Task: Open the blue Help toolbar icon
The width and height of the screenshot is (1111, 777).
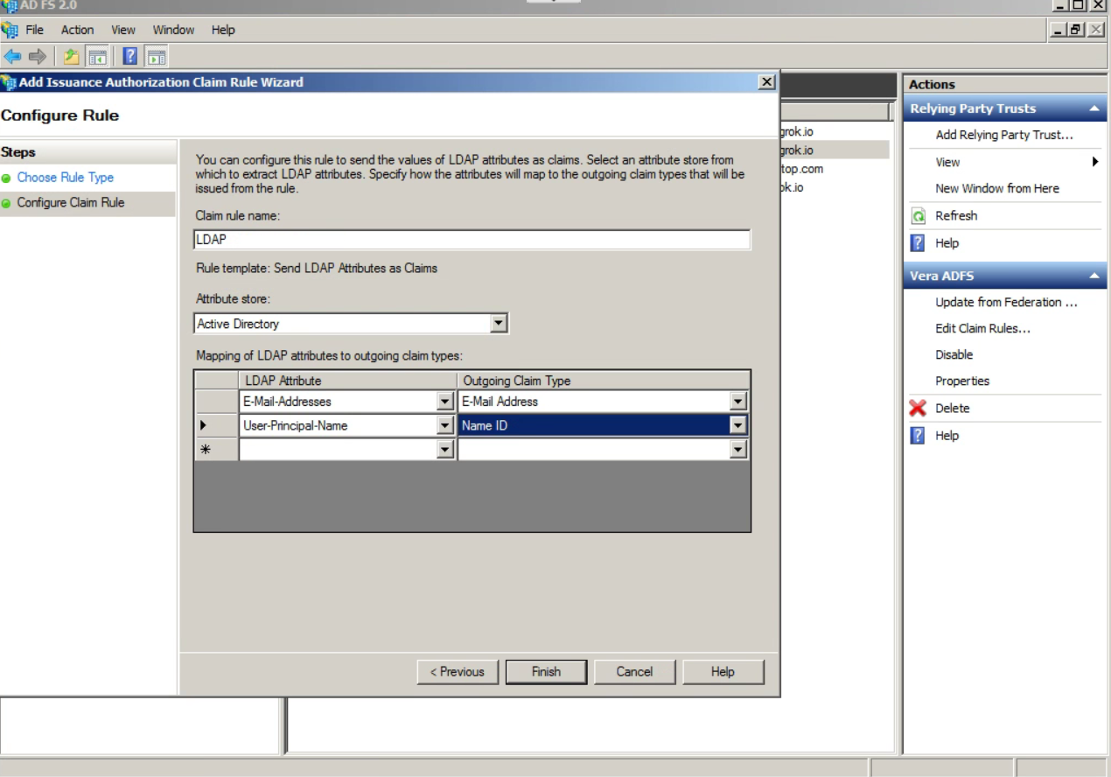Action: [130, 57]
